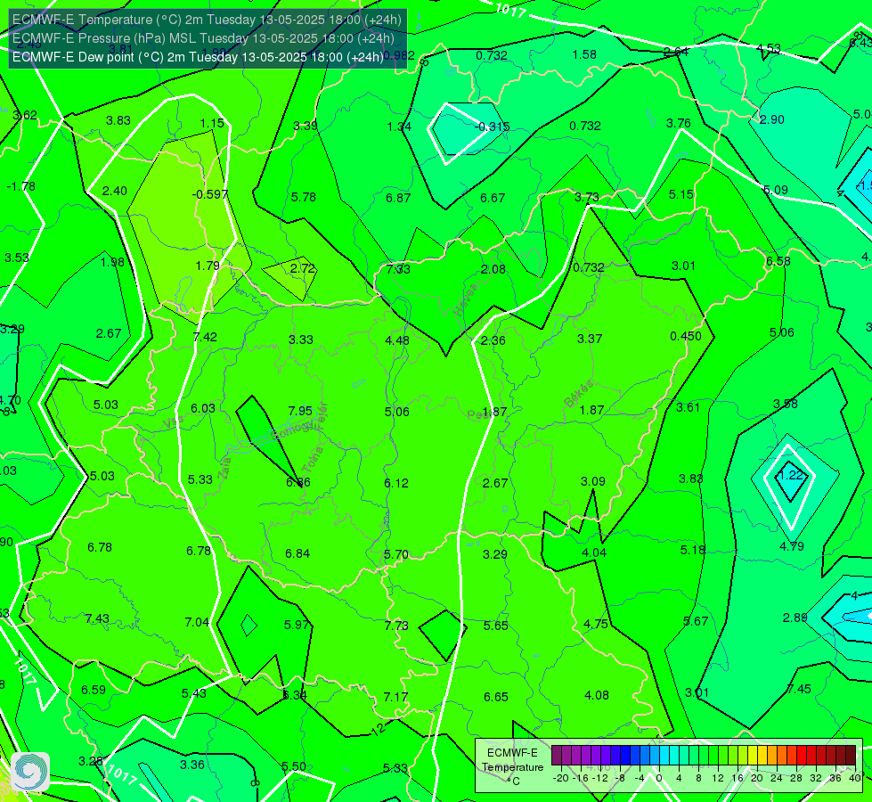The height and width of the screenshot is (802, 872).
Task: Click the Békés region label
Action: pos(578,394)
